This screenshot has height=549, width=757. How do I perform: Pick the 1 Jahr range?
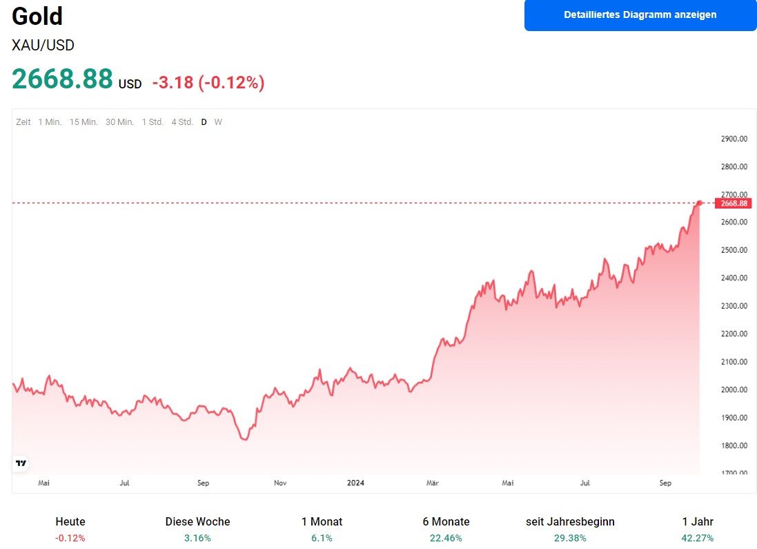tap(698, 529)
